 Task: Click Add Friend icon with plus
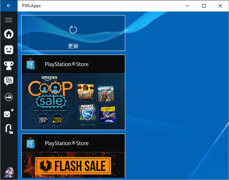pyautogui.click(x=9, y=113)
